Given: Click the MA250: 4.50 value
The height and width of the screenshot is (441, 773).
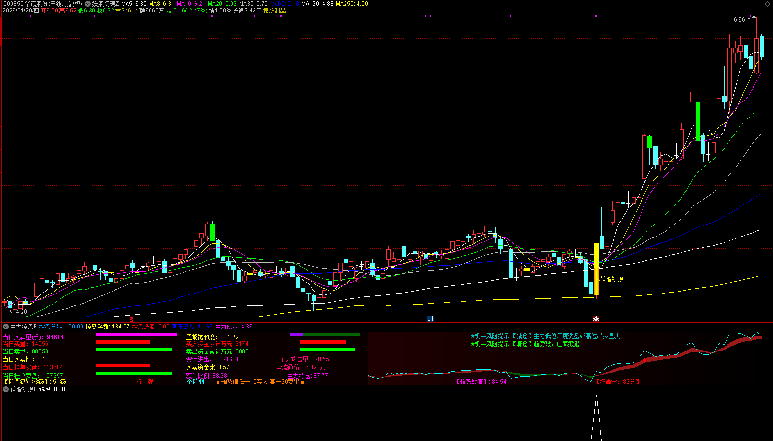Looking at the screenshot, I should (x=352, y=4).
